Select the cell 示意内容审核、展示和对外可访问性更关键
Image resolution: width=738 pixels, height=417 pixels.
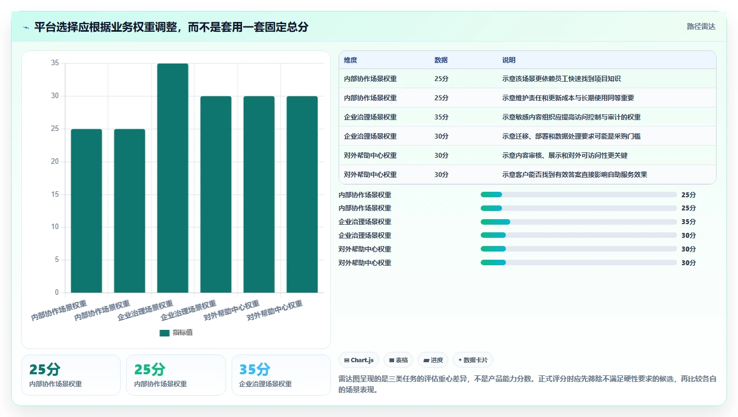[565, 156]
